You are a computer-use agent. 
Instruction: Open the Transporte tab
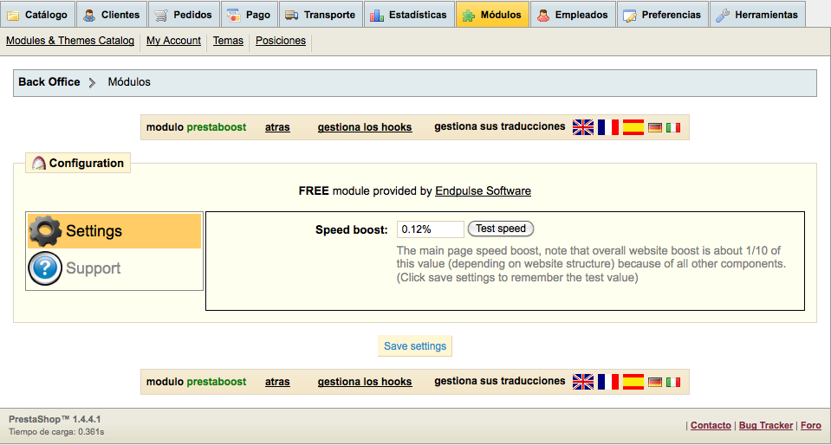(321, 15)
